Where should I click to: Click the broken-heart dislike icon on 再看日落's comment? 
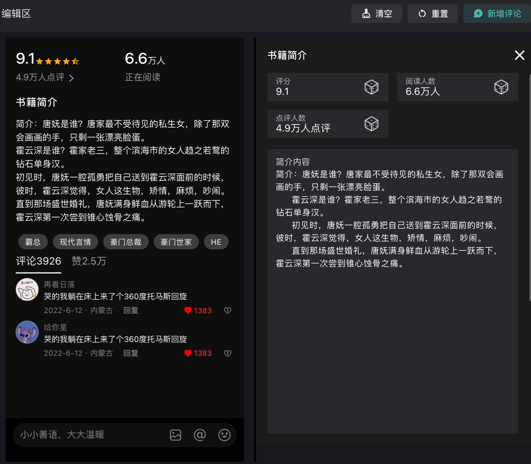coord(227,311)
